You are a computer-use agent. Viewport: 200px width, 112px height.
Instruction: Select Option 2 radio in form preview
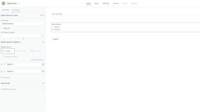[x=53, y=29]
